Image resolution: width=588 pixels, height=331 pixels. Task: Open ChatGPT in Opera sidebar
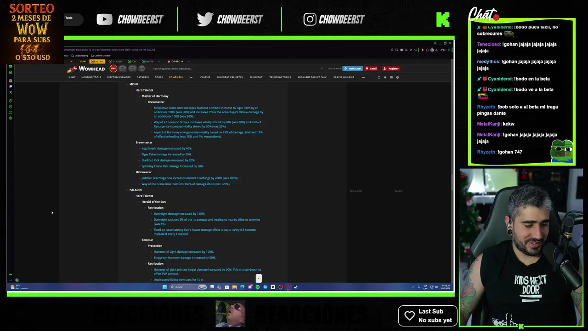pos(11,80)
